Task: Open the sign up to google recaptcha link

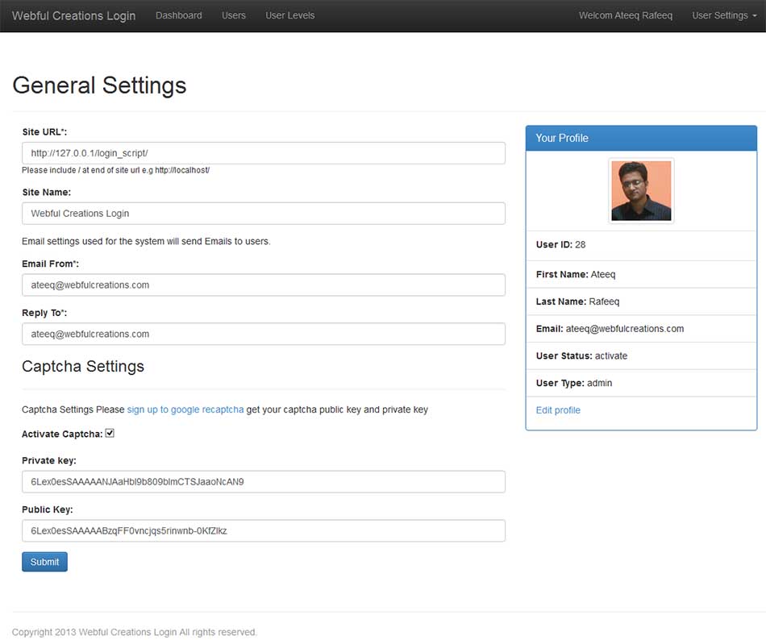Action: coord(185,409)
